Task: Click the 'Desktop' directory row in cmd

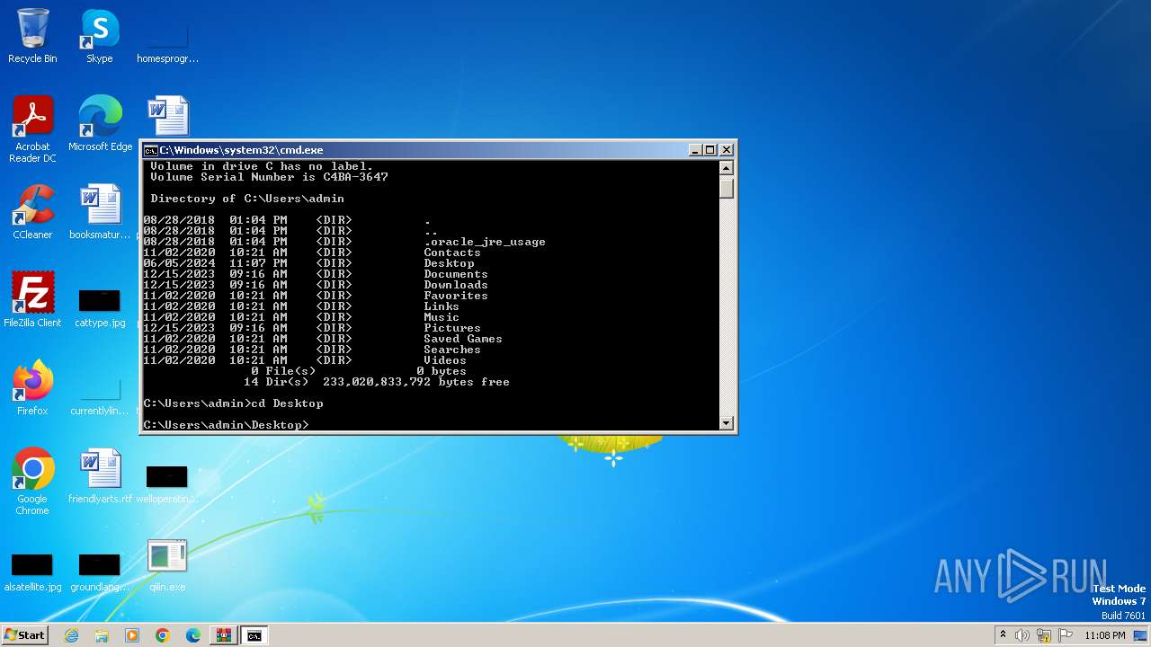Action: (309, 263)
